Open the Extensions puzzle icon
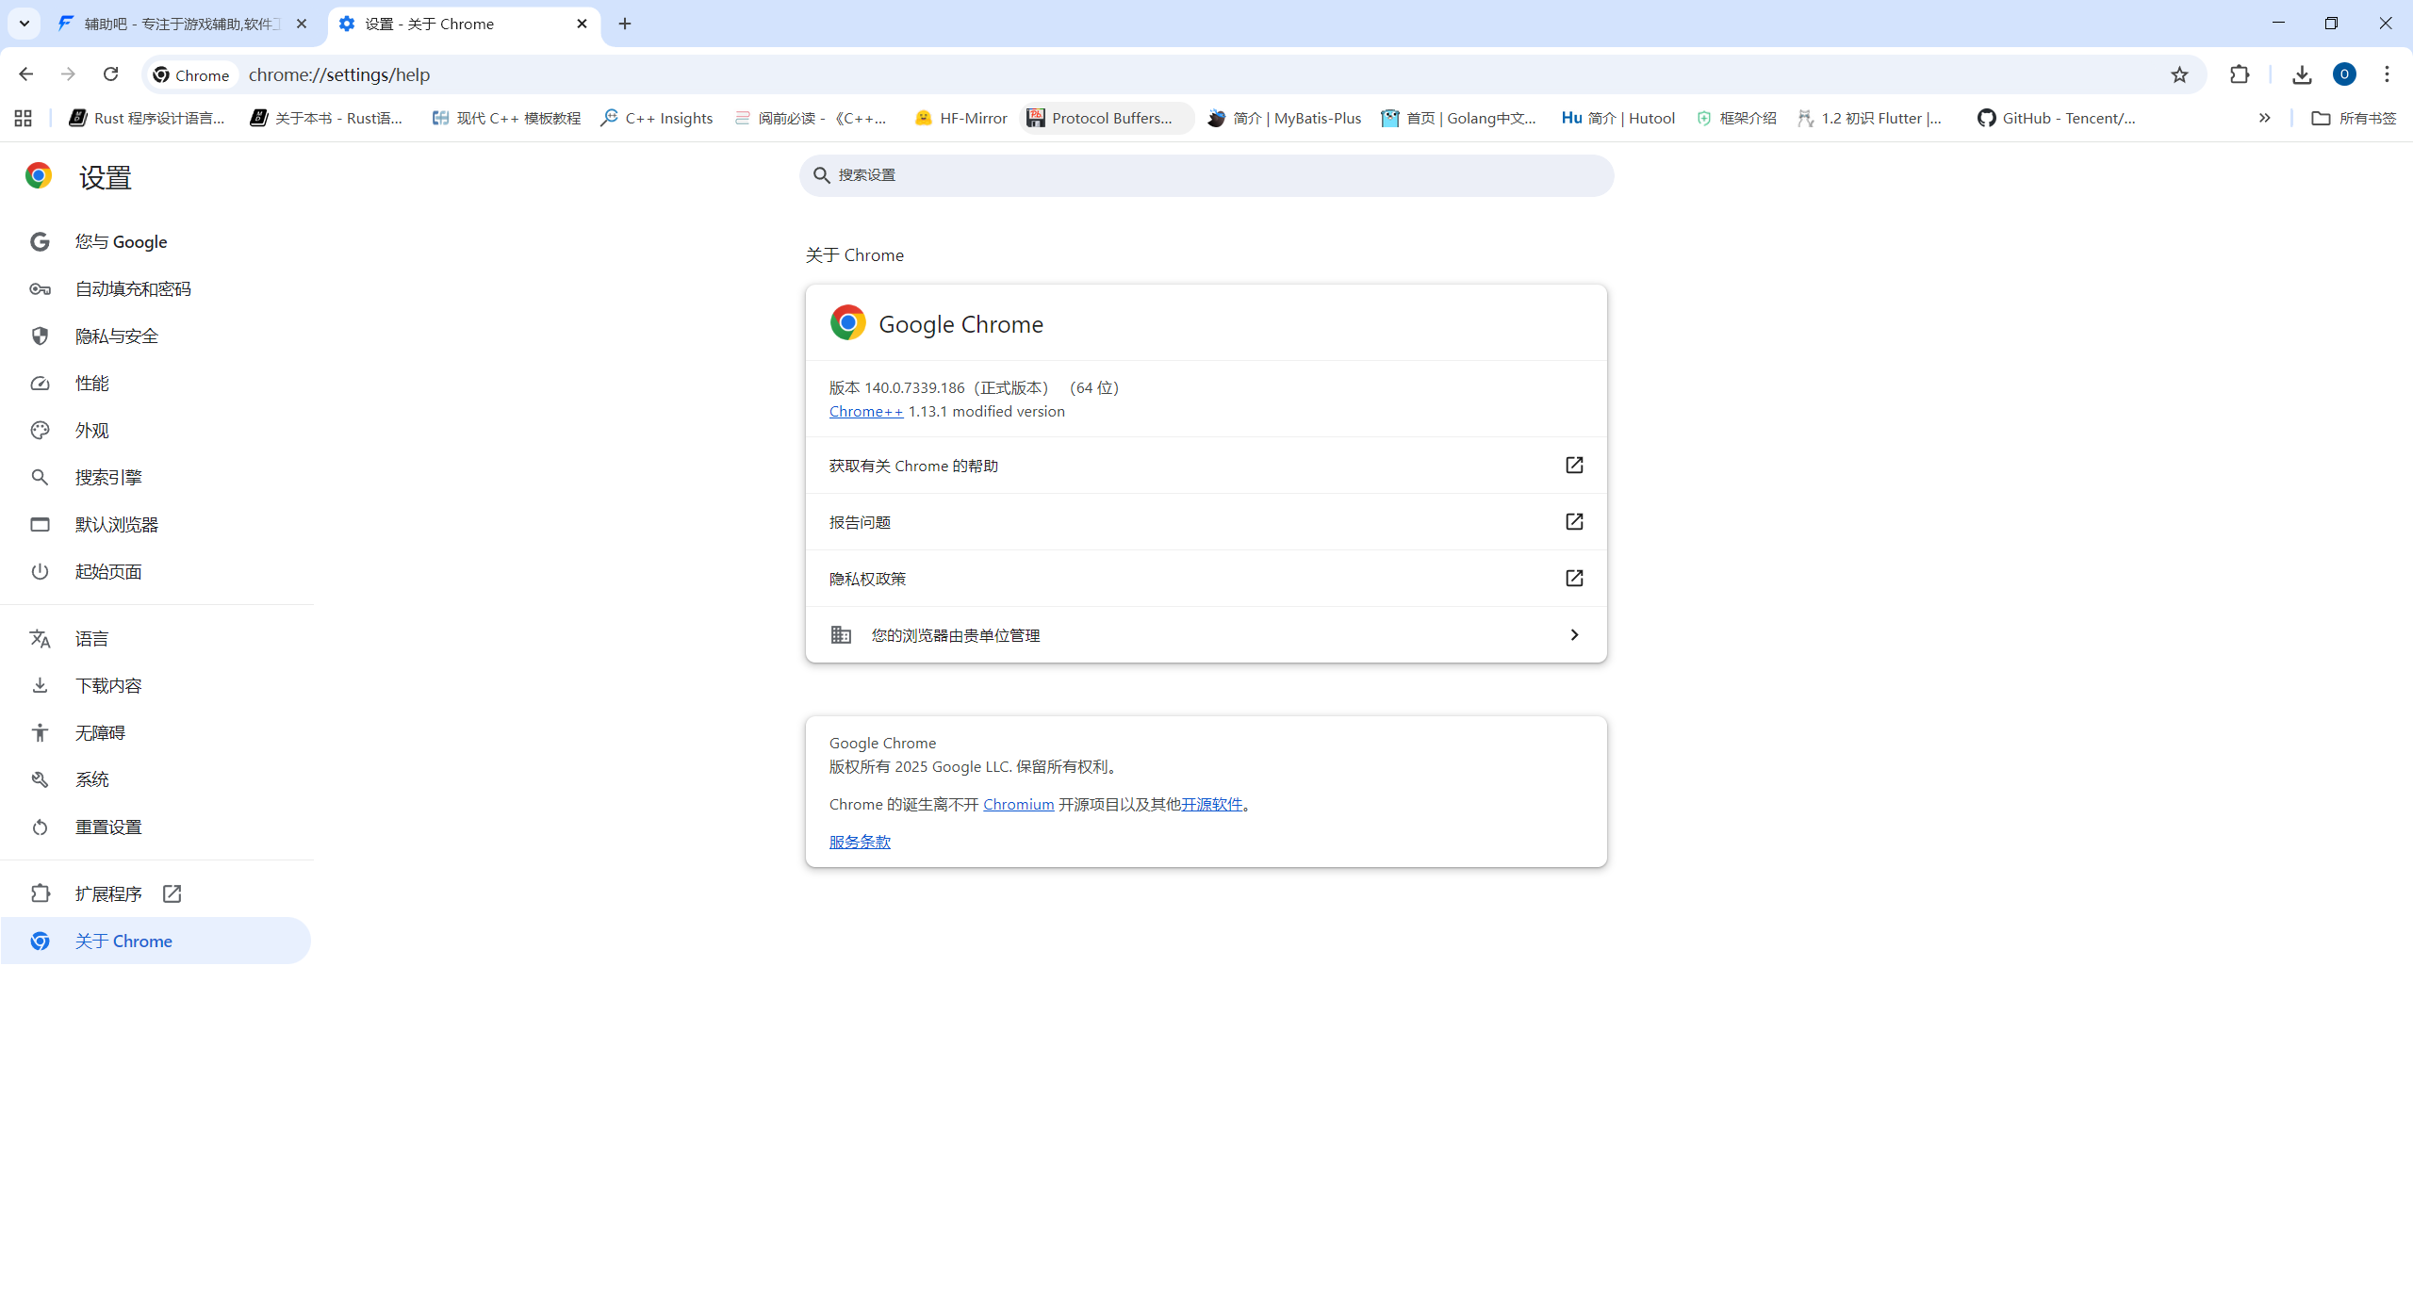 click(x=2240, y=74)
